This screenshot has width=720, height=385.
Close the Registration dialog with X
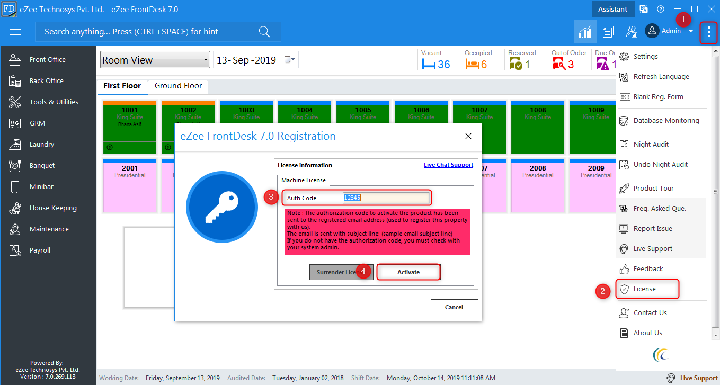[468, 136]
